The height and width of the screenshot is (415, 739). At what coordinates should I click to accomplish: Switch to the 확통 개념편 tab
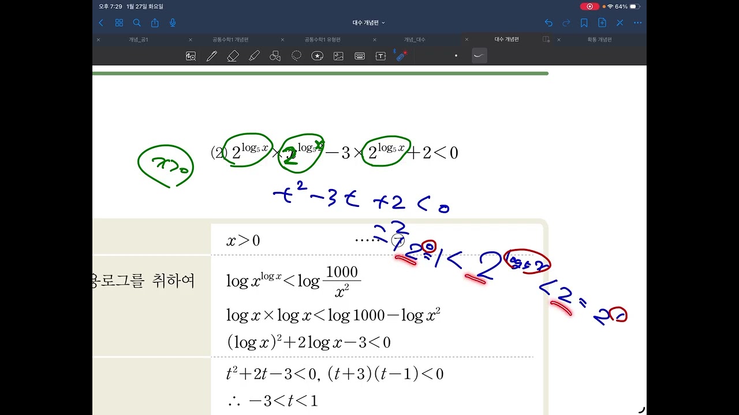tap(599, 40)
